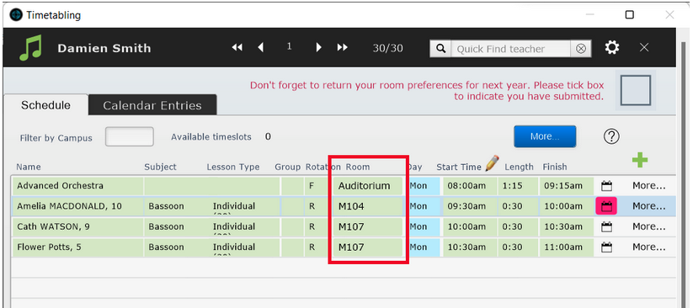
Task: Jump to first teacher record
Action: pos(237,47)
